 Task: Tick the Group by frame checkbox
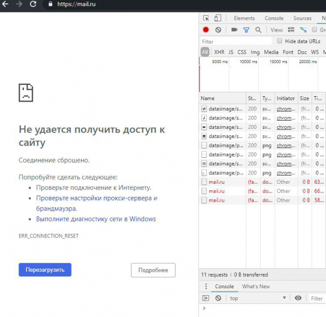pyautogui.click(x=315, y=30)
